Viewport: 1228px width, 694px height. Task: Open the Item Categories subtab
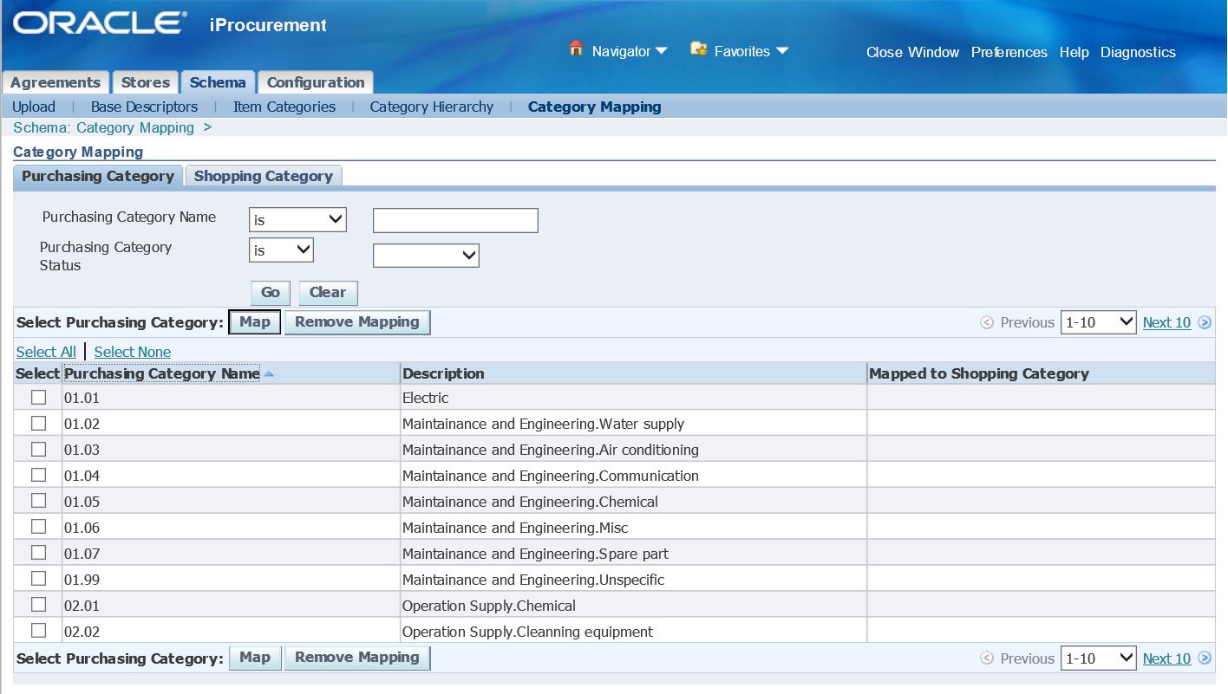[x=284, y=107]
